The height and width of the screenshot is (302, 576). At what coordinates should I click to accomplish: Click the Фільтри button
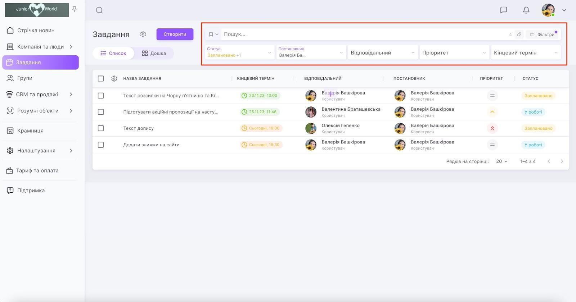(543, 35)
